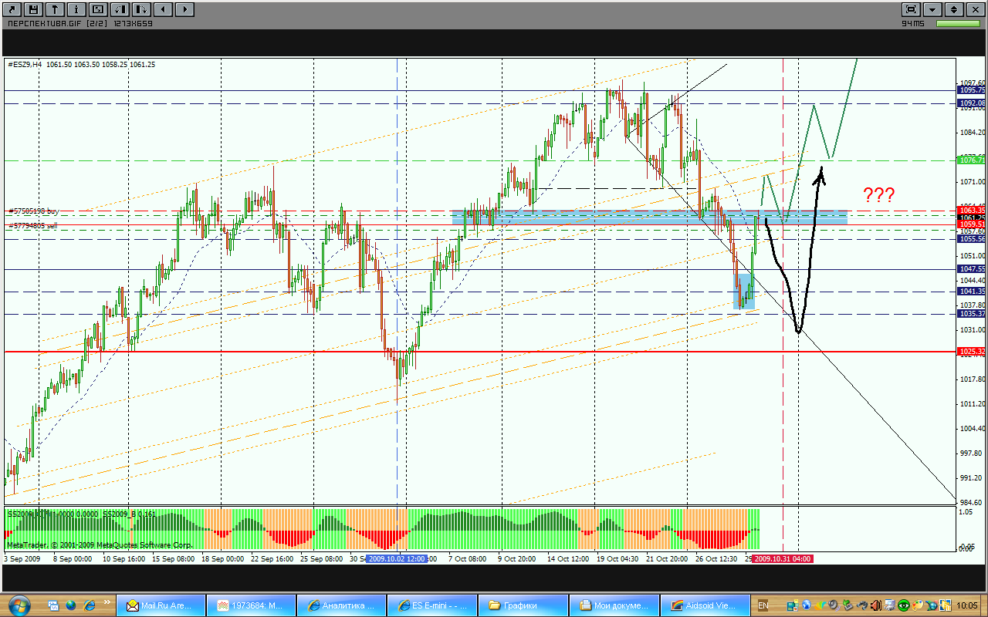The height and width of the screenshot is (617, 988).
Task: Rotate image counter-clockwise
Action: pos(120,9)
